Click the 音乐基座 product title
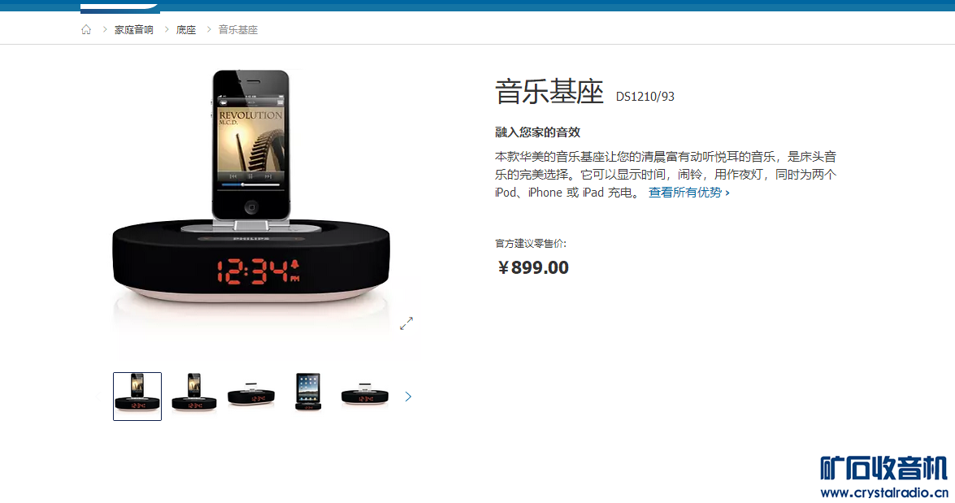This screenshot has height=503, width=955. point(549,92)
